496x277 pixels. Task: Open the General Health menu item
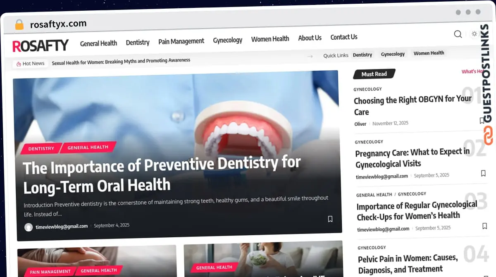point(98,43)
